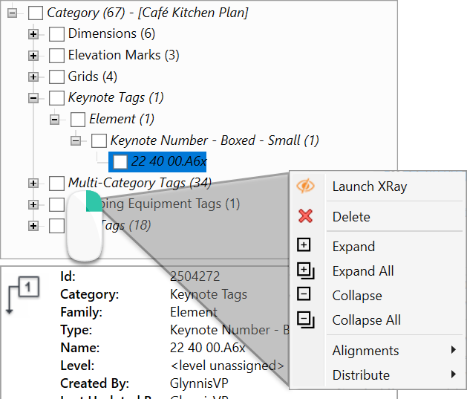The image size is (467, 399).
Task: Expand the Piping Equipment Tags (1) node
Action: coord(33,205)
